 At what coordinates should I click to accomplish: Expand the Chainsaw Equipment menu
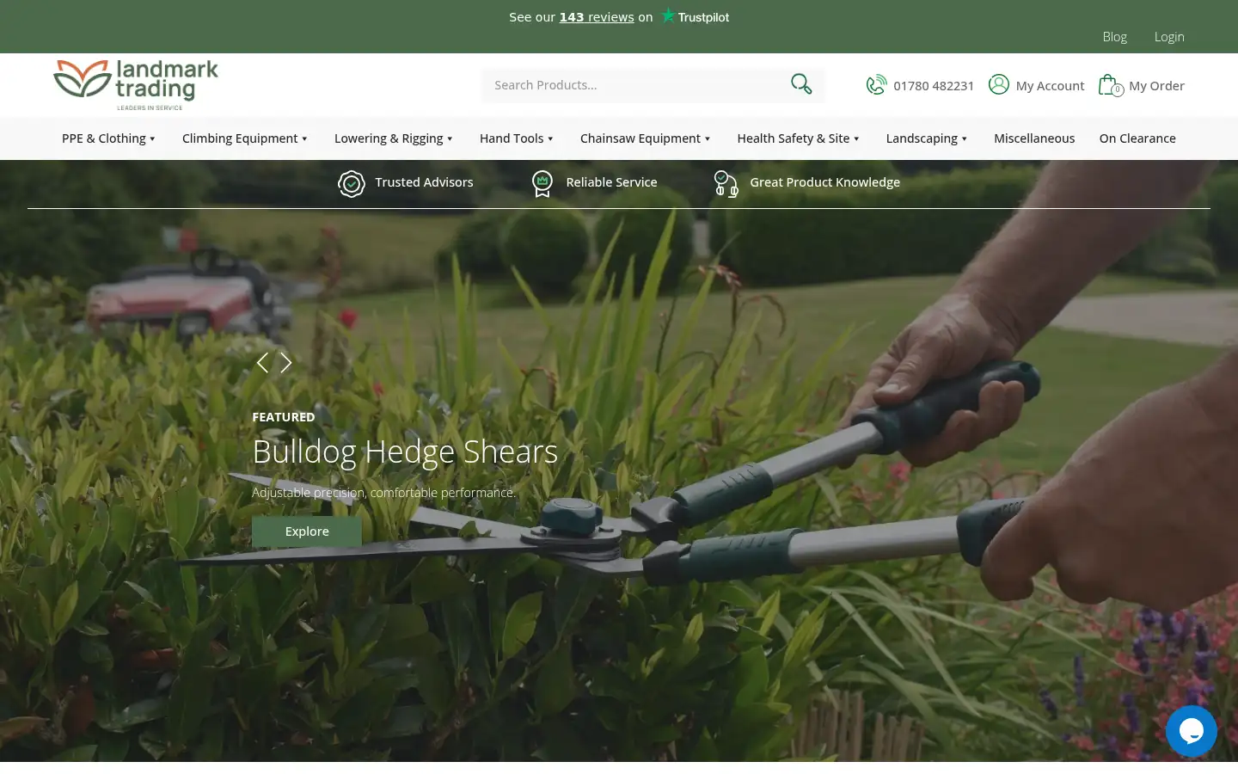click(645, 138)
